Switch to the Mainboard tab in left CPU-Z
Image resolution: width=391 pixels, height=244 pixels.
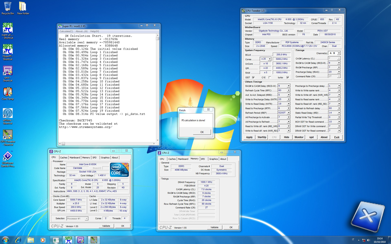tap(75, 158)
